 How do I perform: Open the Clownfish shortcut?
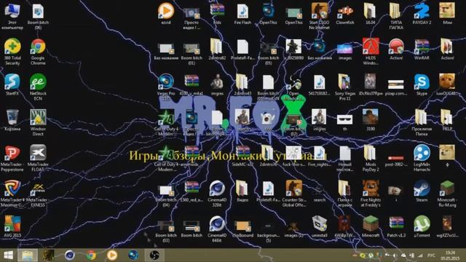point(345,14)
